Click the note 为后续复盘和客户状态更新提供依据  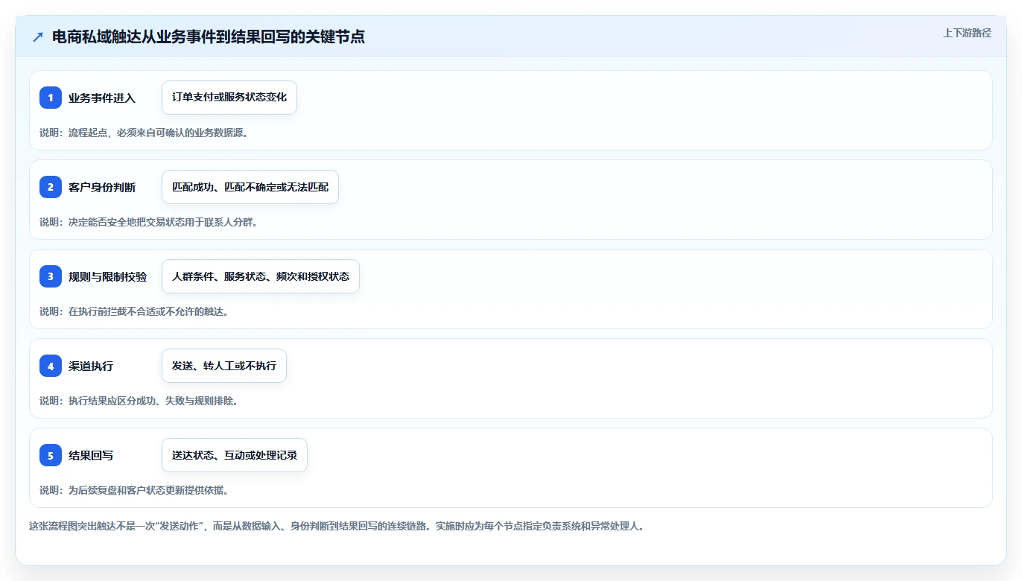pyautogui.click(x=134, y=490)
